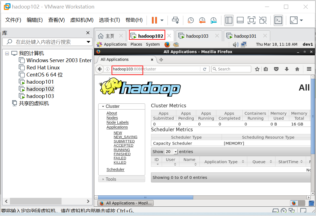The width and height of the screenshot is (316, 216).
Task: Click the text editor panel launcher icon
Action: tap(176, 44)
